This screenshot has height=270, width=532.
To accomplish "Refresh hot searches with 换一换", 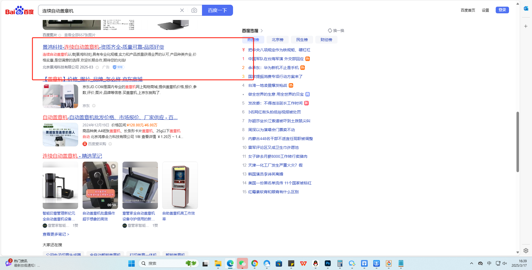I will tap(336, 30).
